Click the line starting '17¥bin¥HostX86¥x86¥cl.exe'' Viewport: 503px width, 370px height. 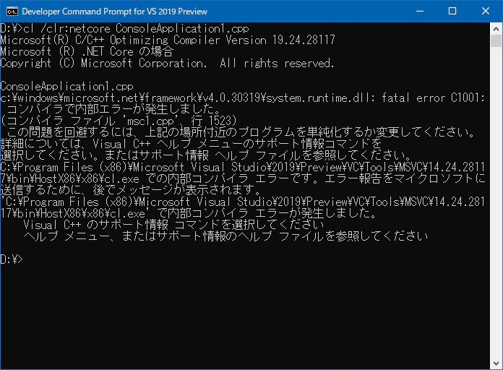pos(189,213)
